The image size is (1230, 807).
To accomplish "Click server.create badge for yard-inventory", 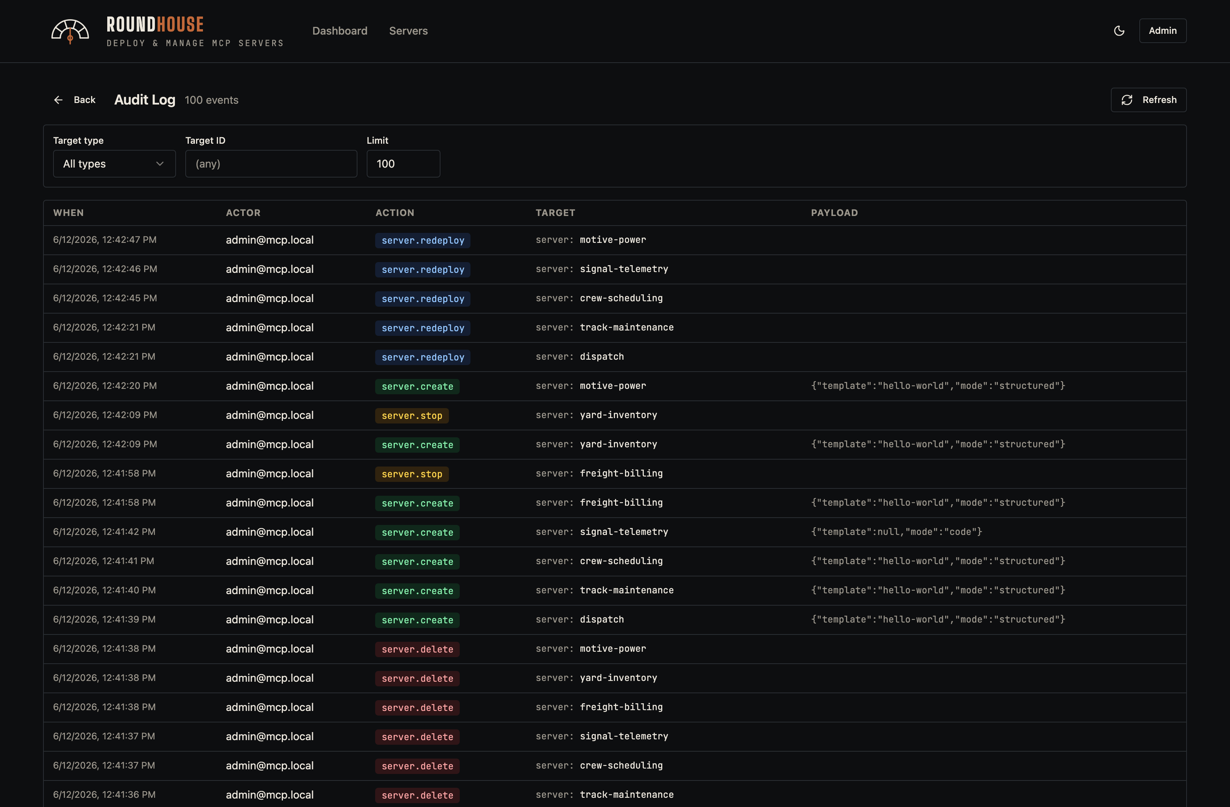I will click(417, 445).
